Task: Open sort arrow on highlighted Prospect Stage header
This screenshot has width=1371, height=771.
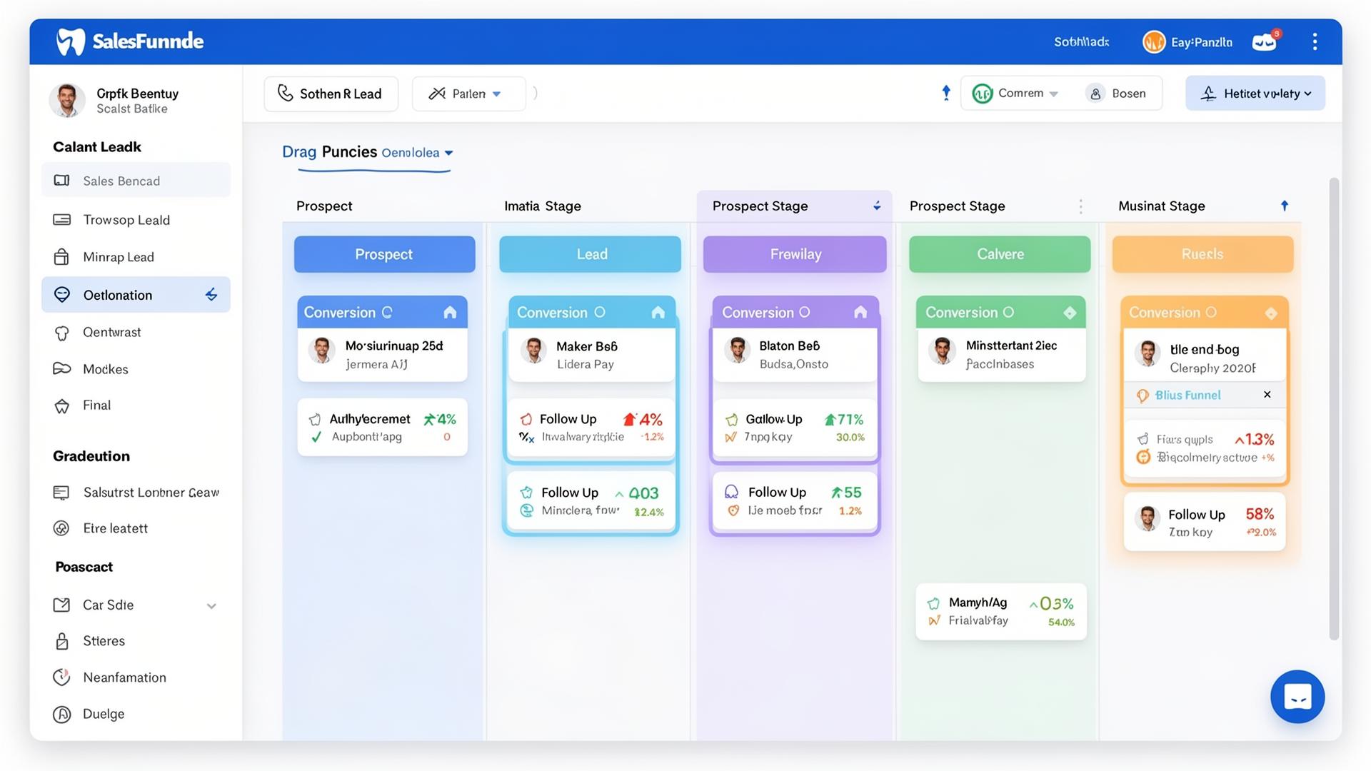Action: click(877, 206)
